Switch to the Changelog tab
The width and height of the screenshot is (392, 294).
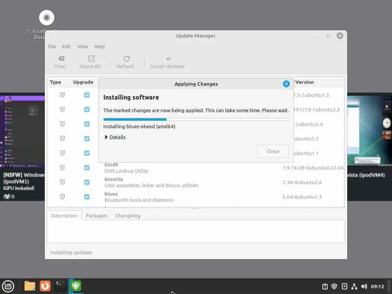tap(128, 216)
